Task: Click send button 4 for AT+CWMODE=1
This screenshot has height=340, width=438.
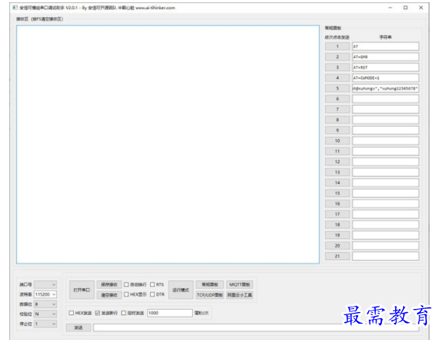Action: point(338,78)
